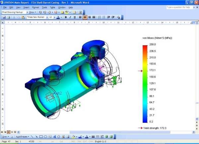Open the Table menu
The height and width of the screenshot is (144, 199).
click(52, 7)
